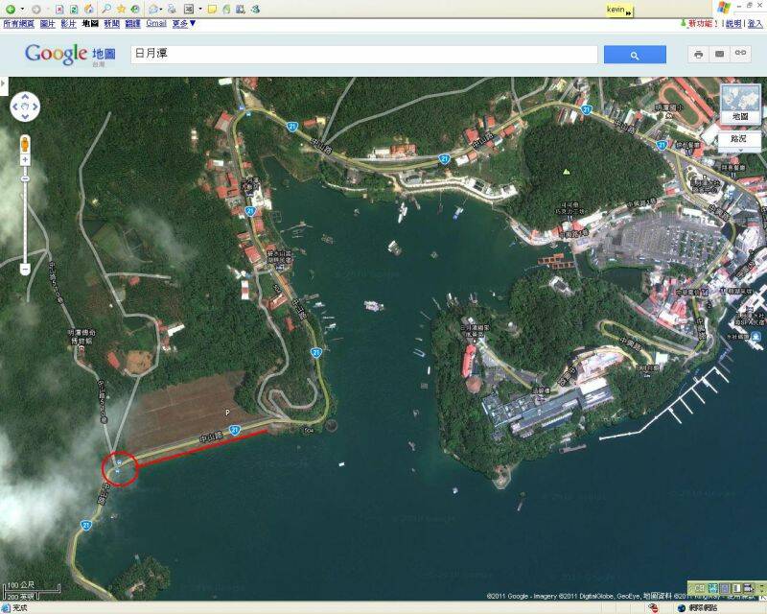Click the email envelope icon
Viewport: 767px width, 614px height.
pos(719,55)
